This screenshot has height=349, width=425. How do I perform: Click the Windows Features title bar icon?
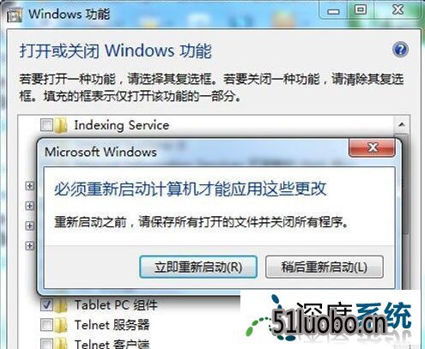coord(15,15)
